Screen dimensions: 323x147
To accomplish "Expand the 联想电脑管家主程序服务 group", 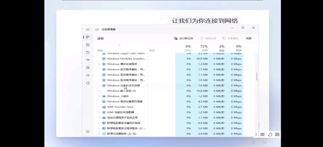I will [x=99, y=128].
